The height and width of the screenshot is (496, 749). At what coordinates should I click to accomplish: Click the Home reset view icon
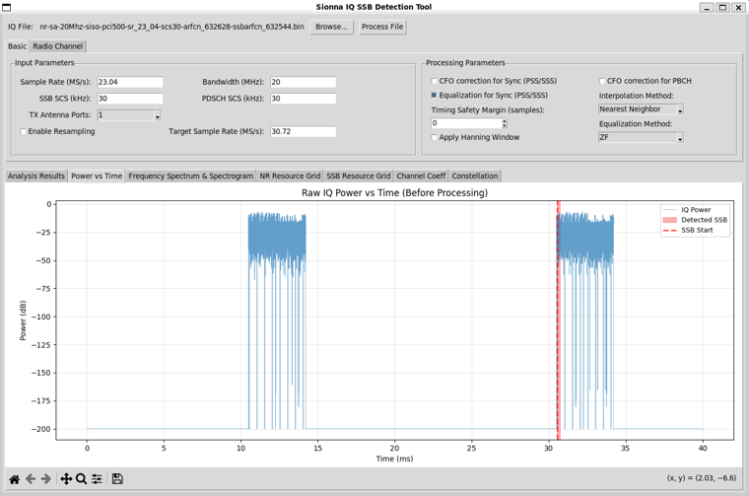(x=14, y=479)
